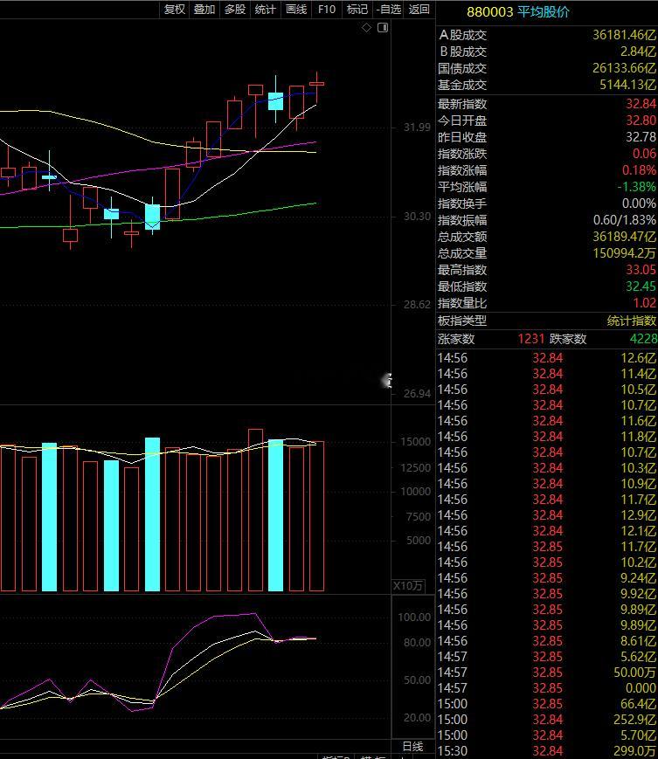Click the 15:00 tick with 66.4亿
This screenshot has width=658, height=759.
point(547,704)
